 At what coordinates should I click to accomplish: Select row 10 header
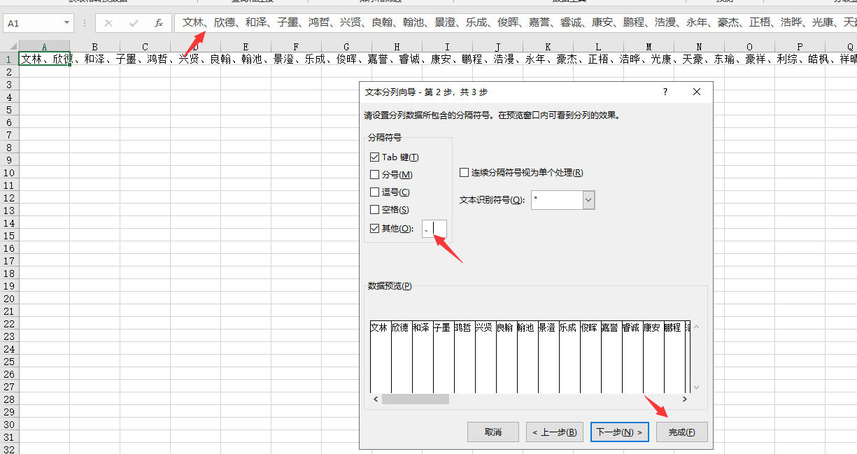click(9, 173)
